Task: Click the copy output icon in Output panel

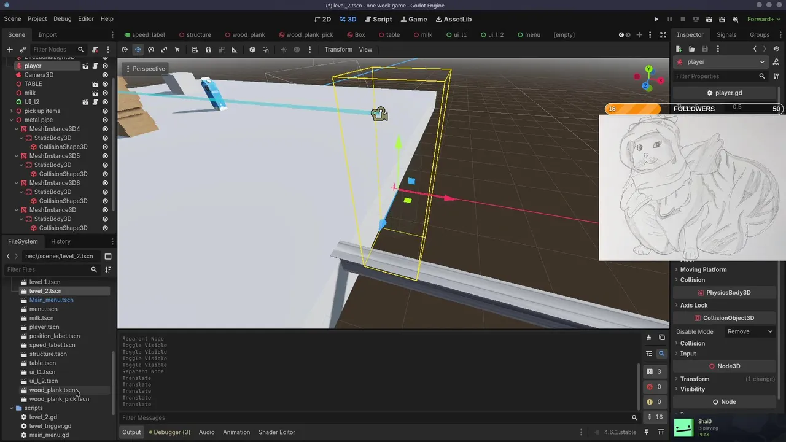Action: pyautogui.click(x=661, y=338)
